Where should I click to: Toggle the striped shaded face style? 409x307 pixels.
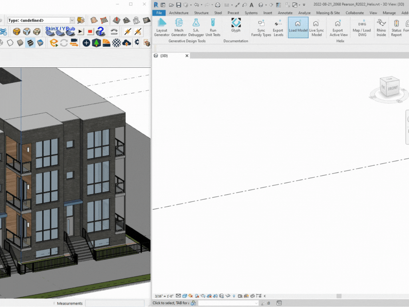tap(30, 43)
